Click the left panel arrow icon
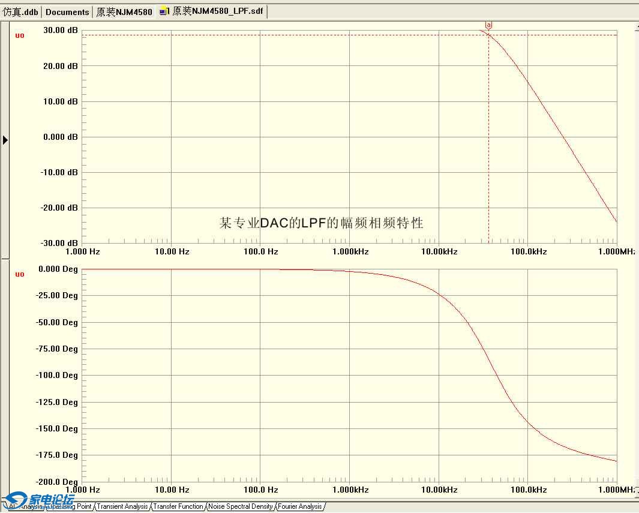 coord(5,140)
